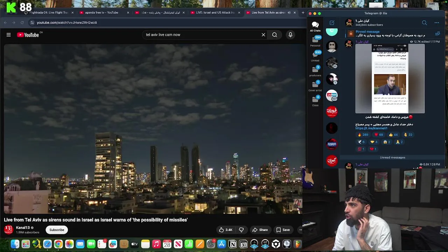448x252 pixels.
Task: Reload the page in the browser
Action: tap(22, 22)
